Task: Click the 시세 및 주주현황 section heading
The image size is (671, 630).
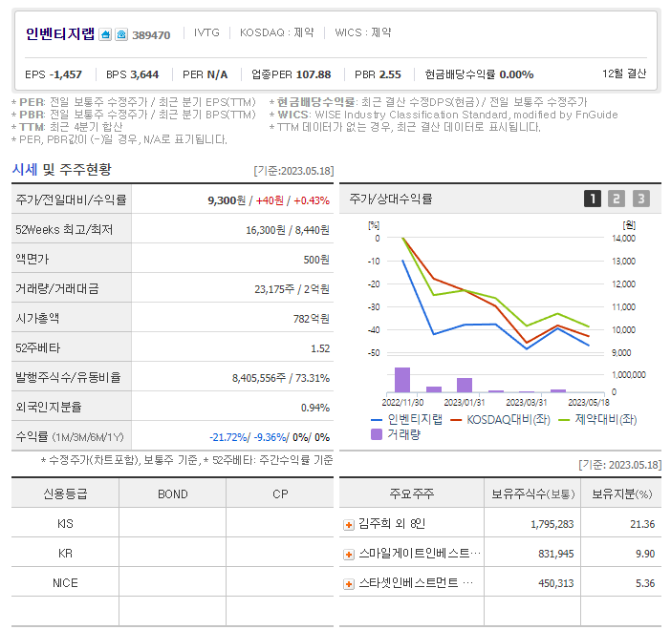Action: point(61,170)
